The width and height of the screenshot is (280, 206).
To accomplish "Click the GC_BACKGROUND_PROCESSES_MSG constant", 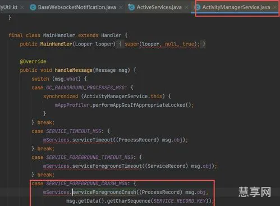I will tap(85, 88).
